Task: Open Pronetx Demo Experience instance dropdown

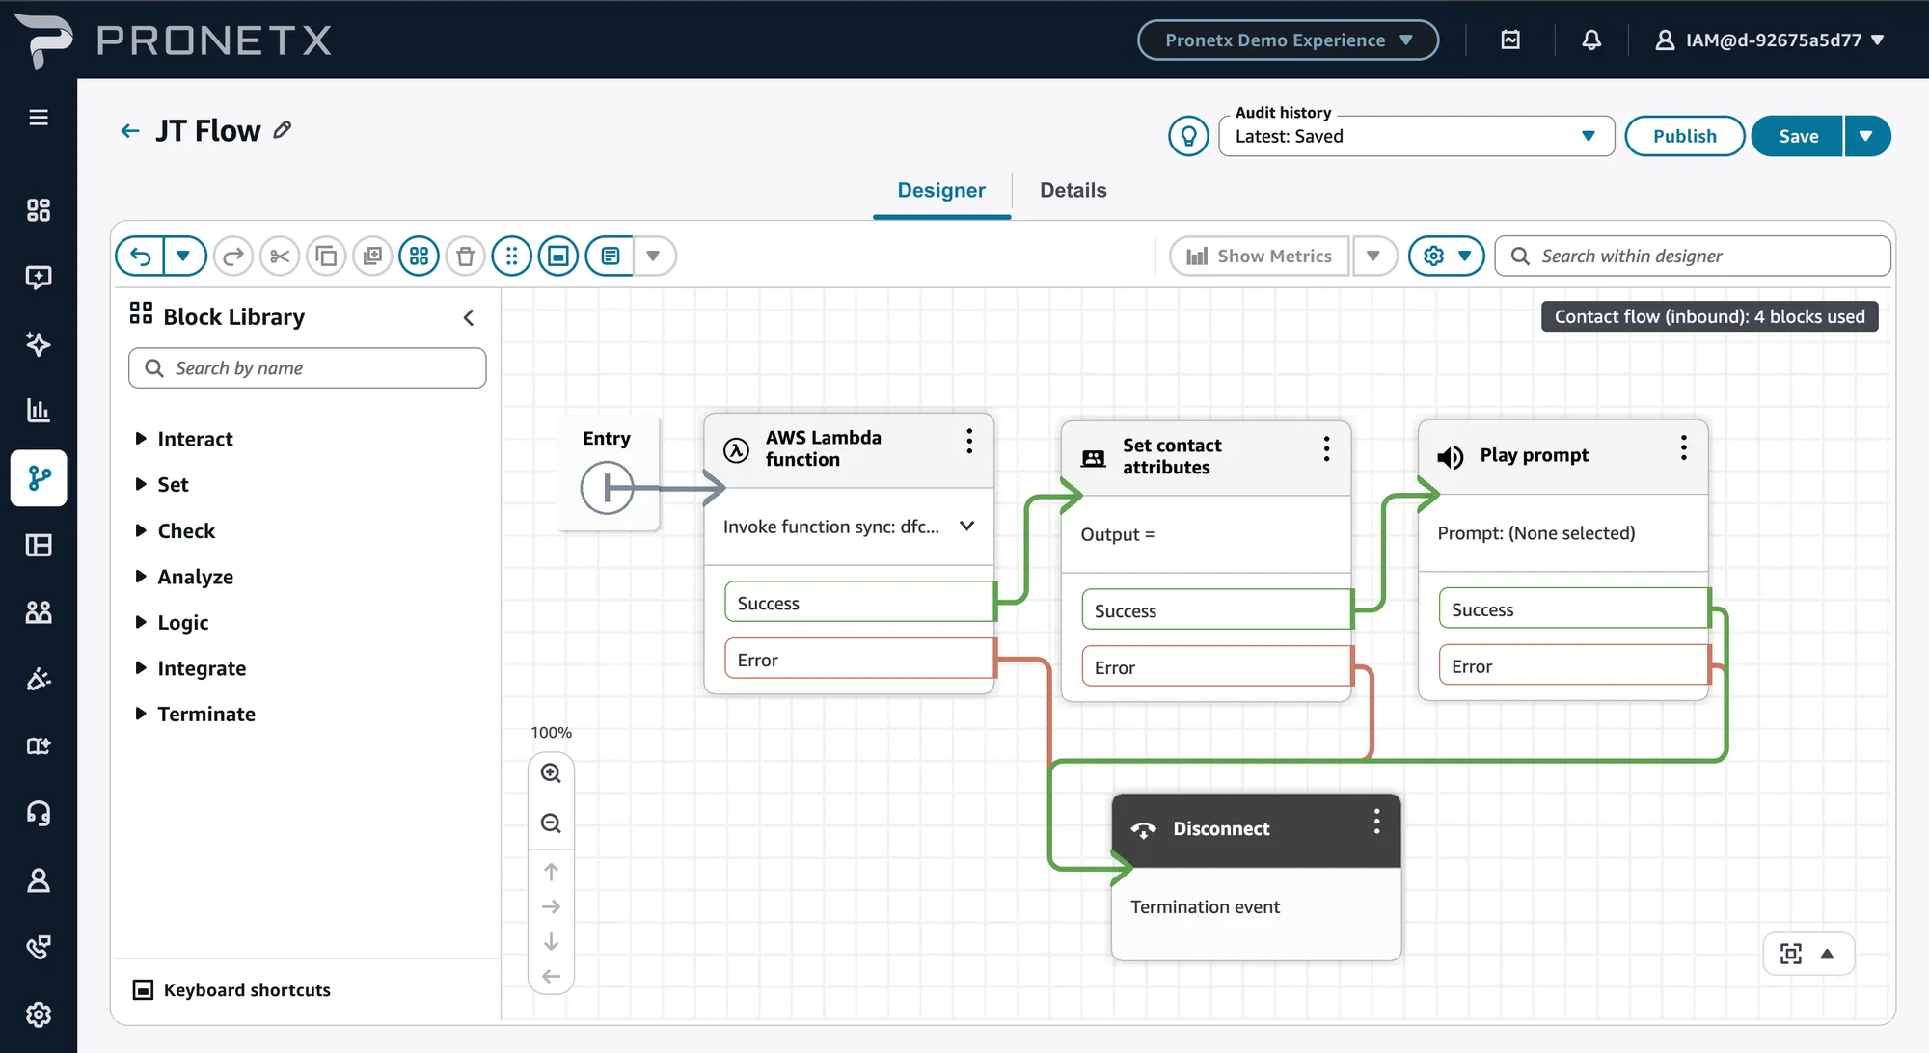Action: pos(1288,40)
